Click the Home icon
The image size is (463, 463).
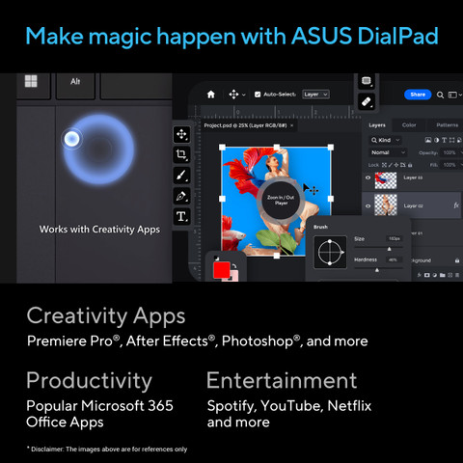(211, 95)
